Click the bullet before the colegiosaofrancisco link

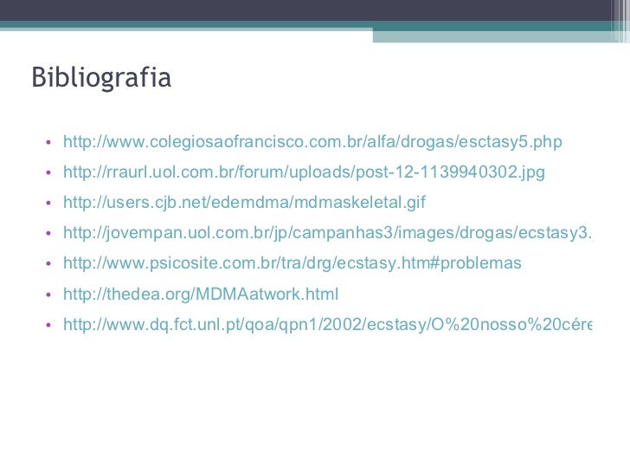coord(48,142)
